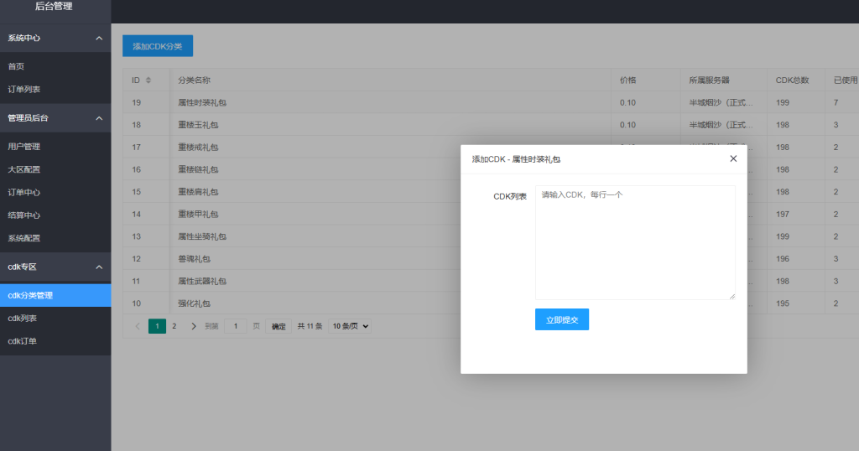The height and width of the screenshot is (451, 859).
Task: Select 用户管理 from the sidebar
Action: point(24,147)
